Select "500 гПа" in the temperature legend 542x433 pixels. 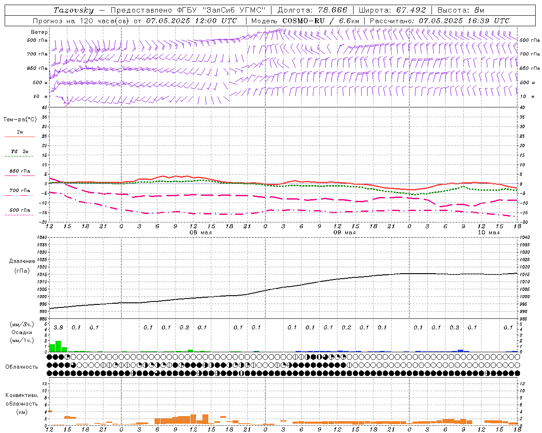click(20, 210)
